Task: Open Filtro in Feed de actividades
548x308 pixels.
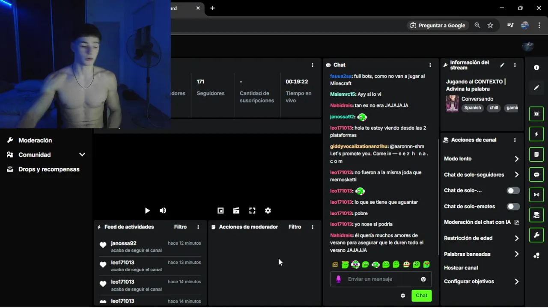Action: click(180, 227)
